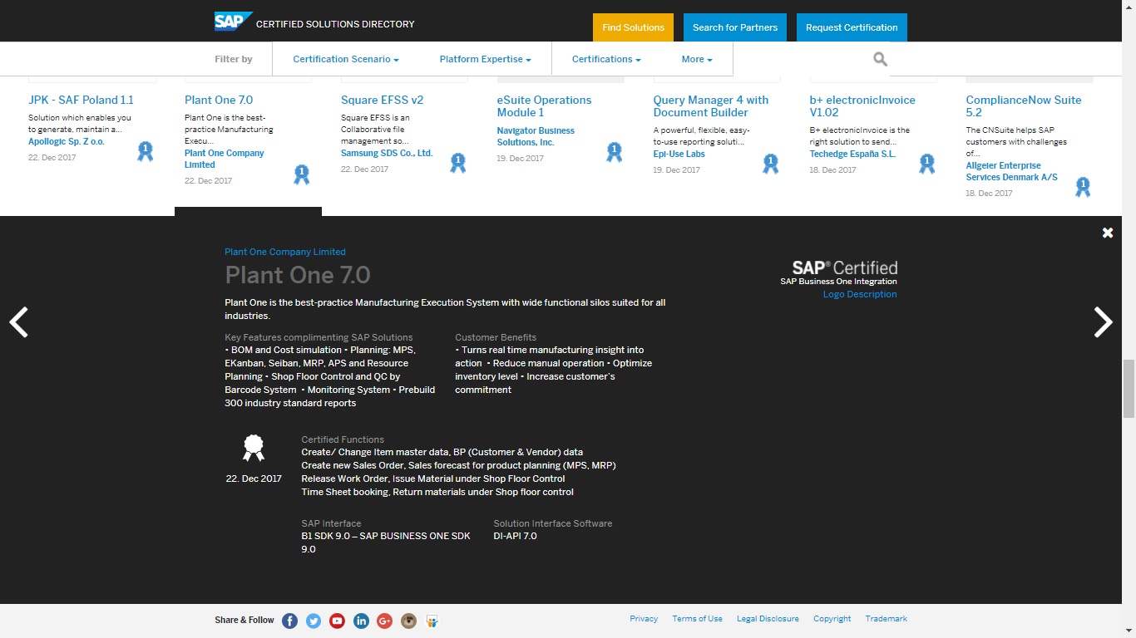Open the LinkedIn follow icon

click(x=361, y=621)
